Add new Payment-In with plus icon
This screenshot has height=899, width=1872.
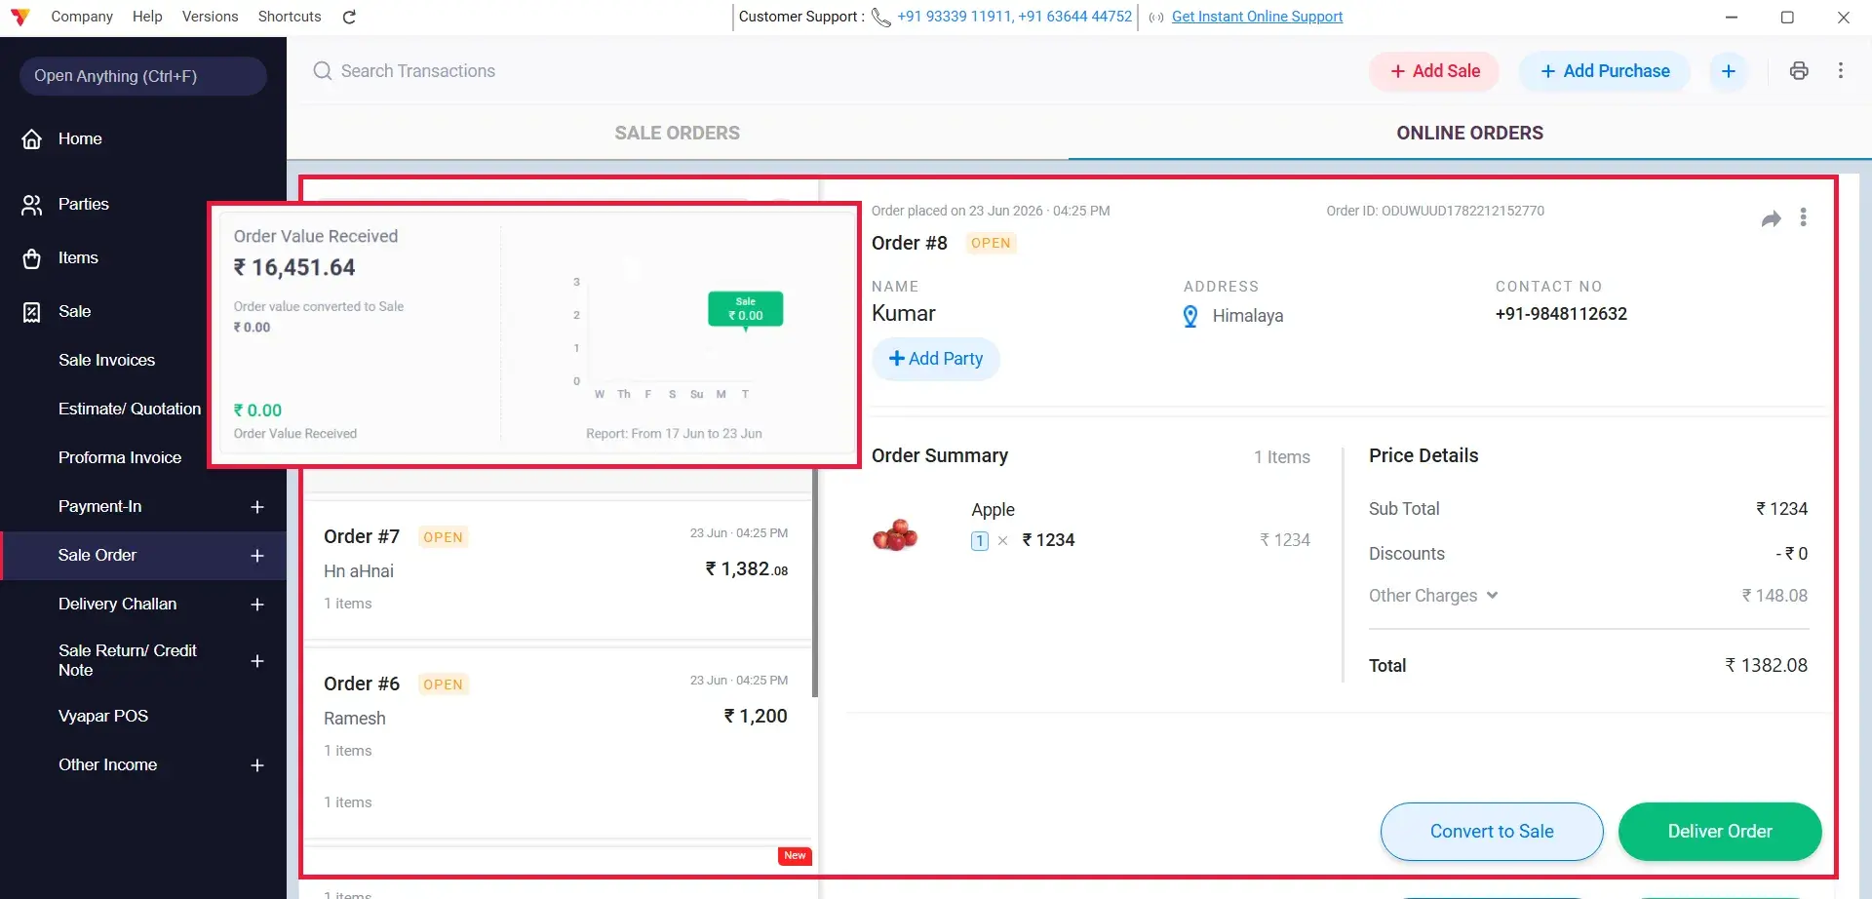(x=257, y=507)
